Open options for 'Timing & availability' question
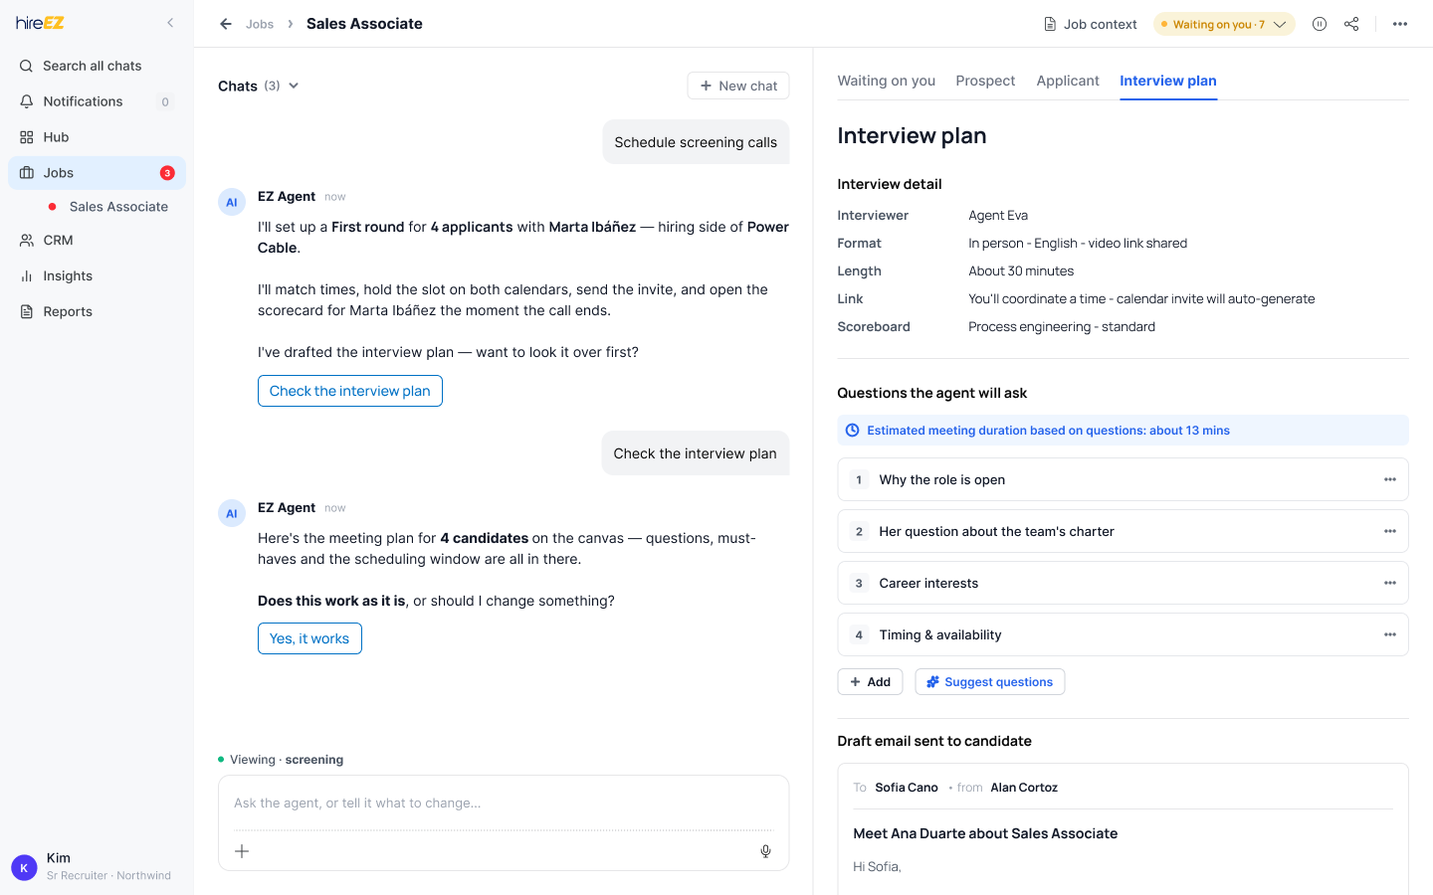 [x=1390, y=634]
